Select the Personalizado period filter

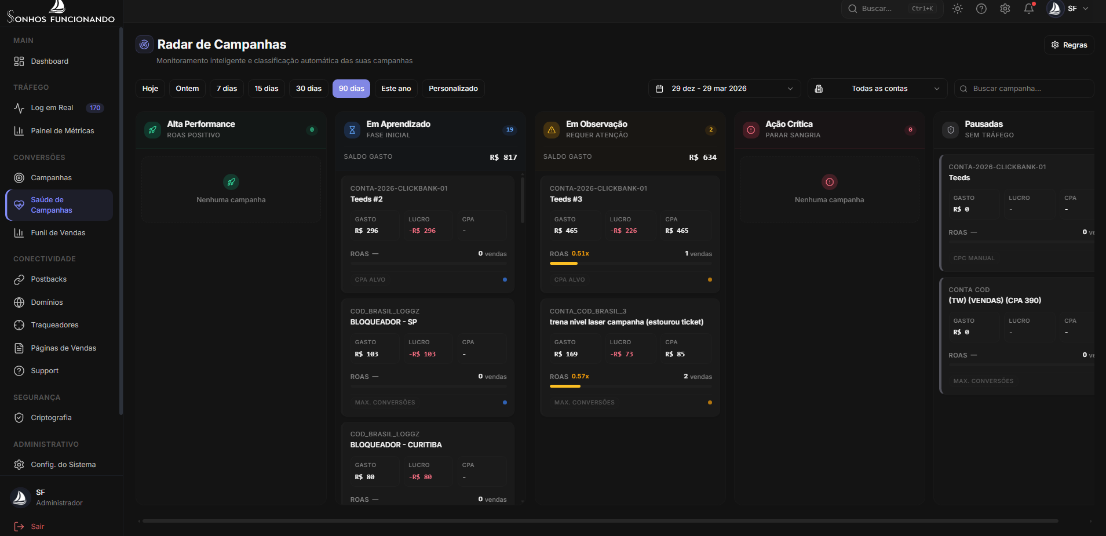click(x=453, y=89)
